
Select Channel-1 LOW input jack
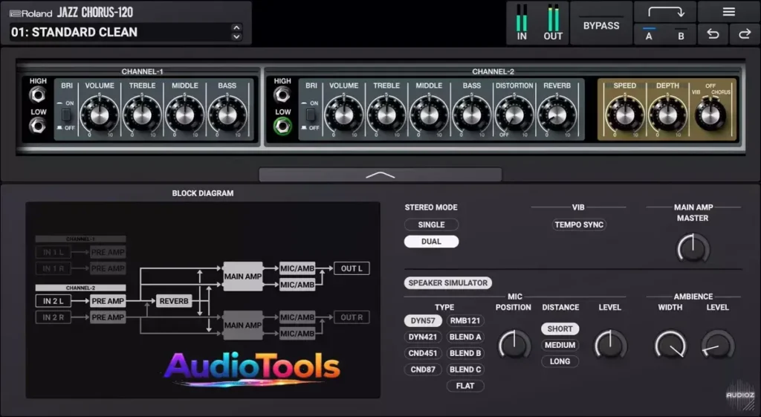point(37,126)
